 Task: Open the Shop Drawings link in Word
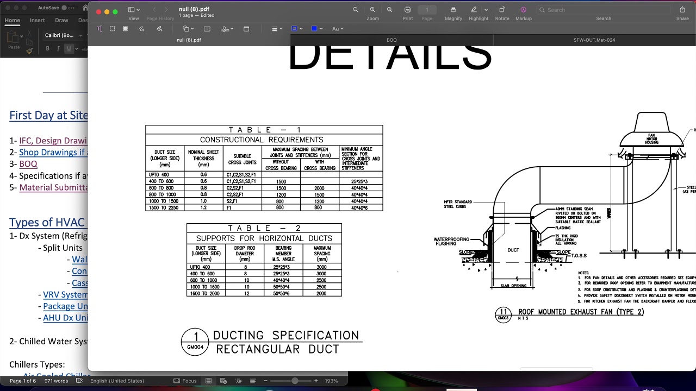click(53, 153)
